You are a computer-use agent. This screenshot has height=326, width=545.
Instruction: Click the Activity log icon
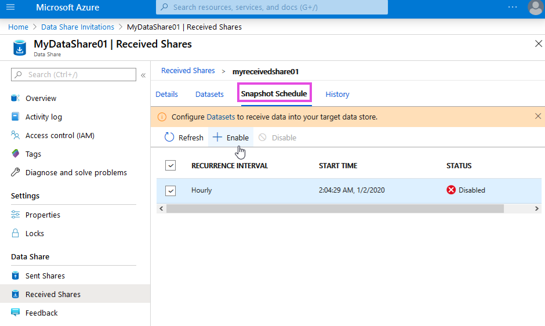pyautogui.click(x=15, y=117)
